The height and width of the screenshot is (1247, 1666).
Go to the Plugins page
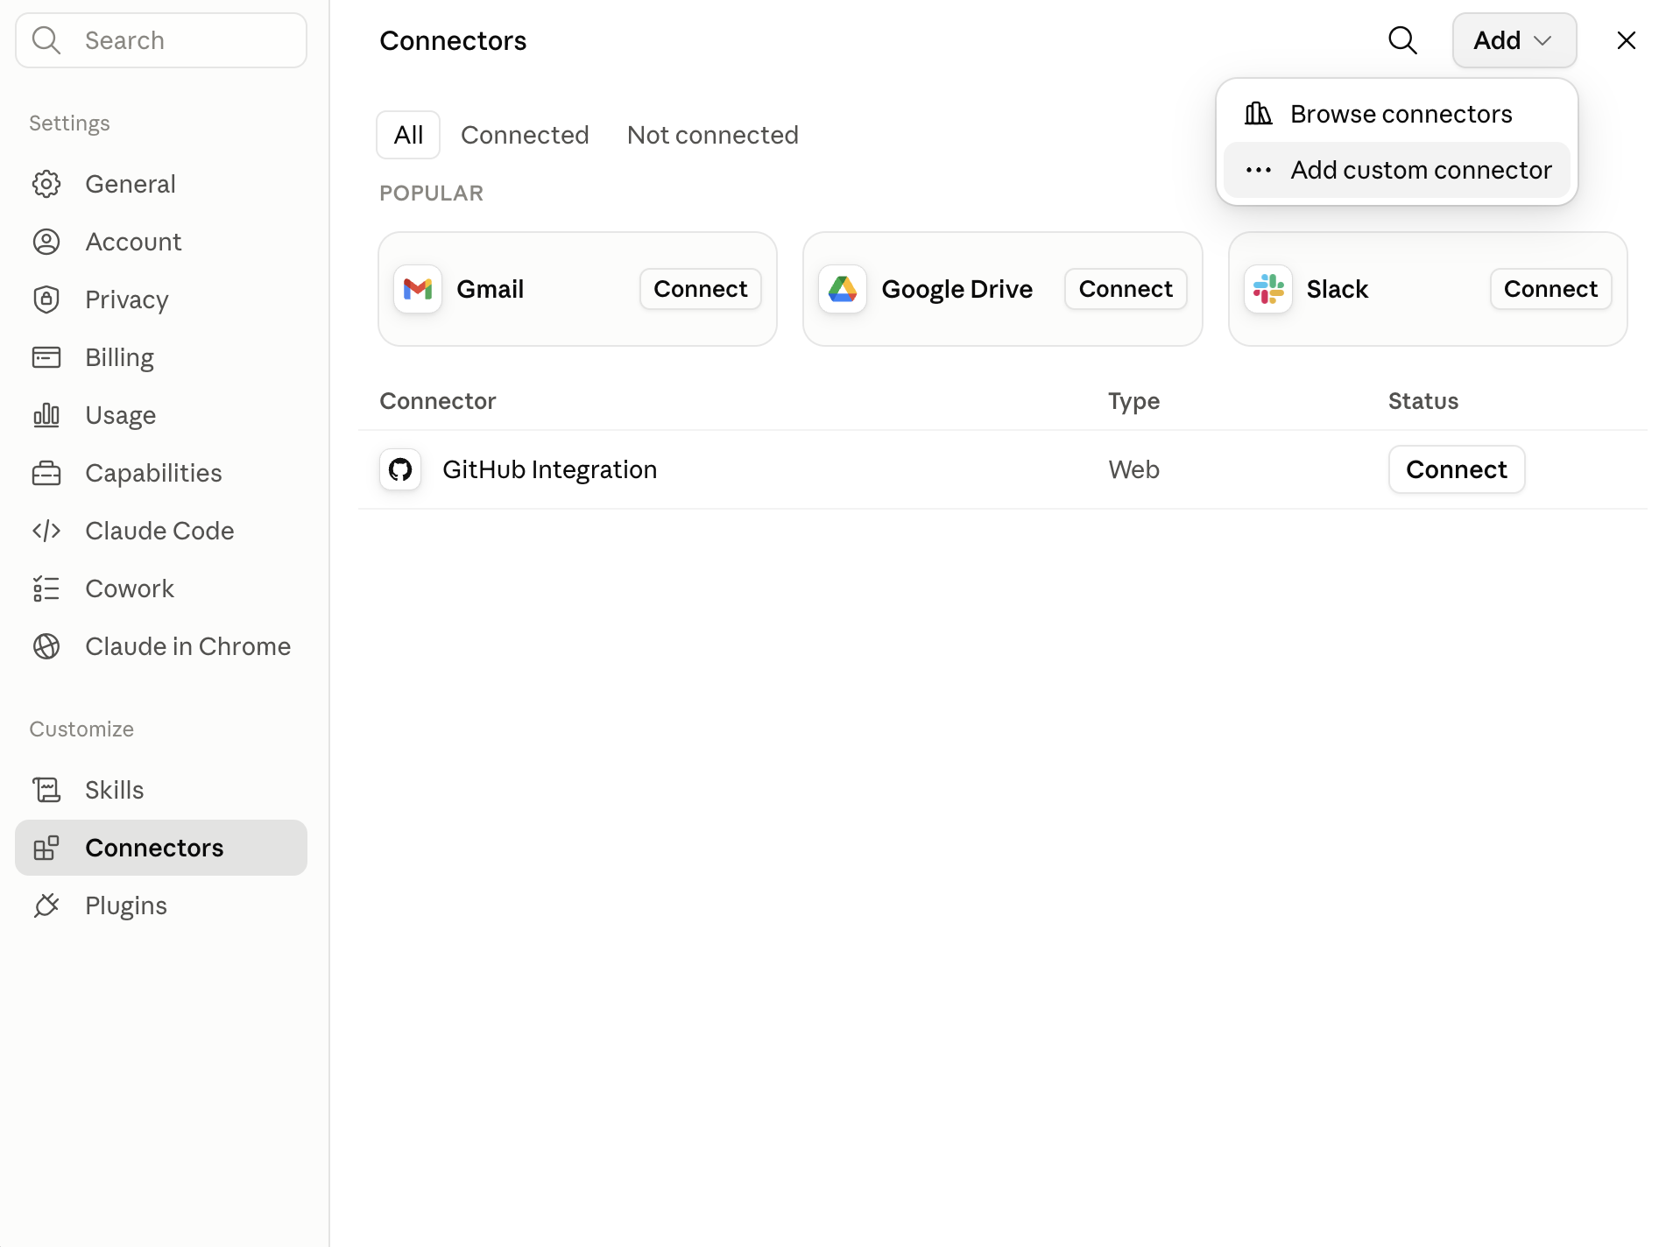161,905
